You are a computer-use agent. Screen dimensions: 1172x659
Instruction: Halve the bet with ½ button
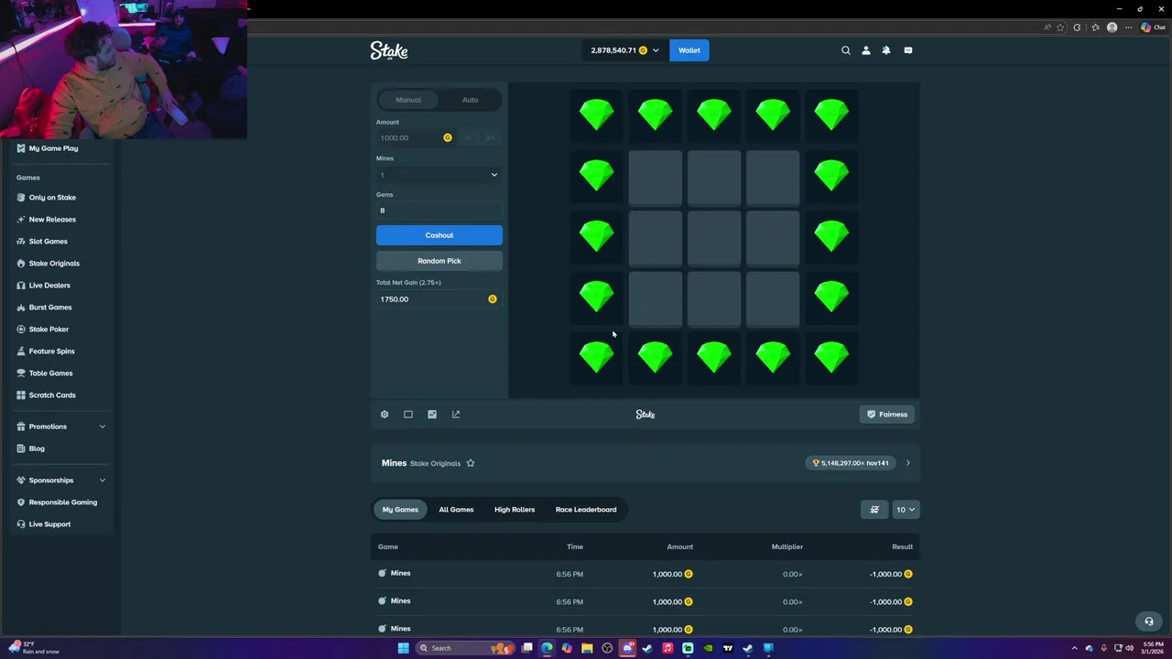pyautogui.click(x=468, y=138)
